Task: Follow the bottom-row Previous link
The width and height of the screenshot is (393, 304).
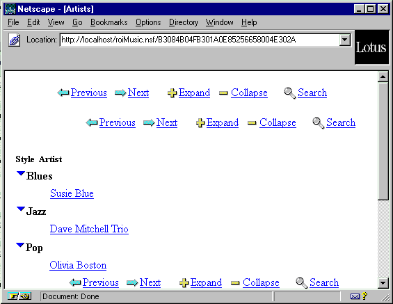Action: 100,282
